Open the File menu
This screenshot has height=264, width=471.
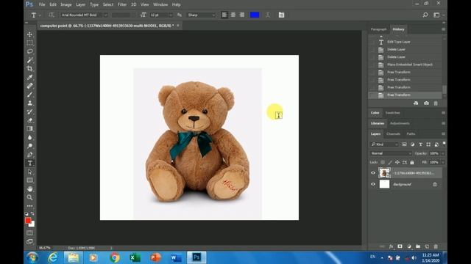(x=42, y=4)
